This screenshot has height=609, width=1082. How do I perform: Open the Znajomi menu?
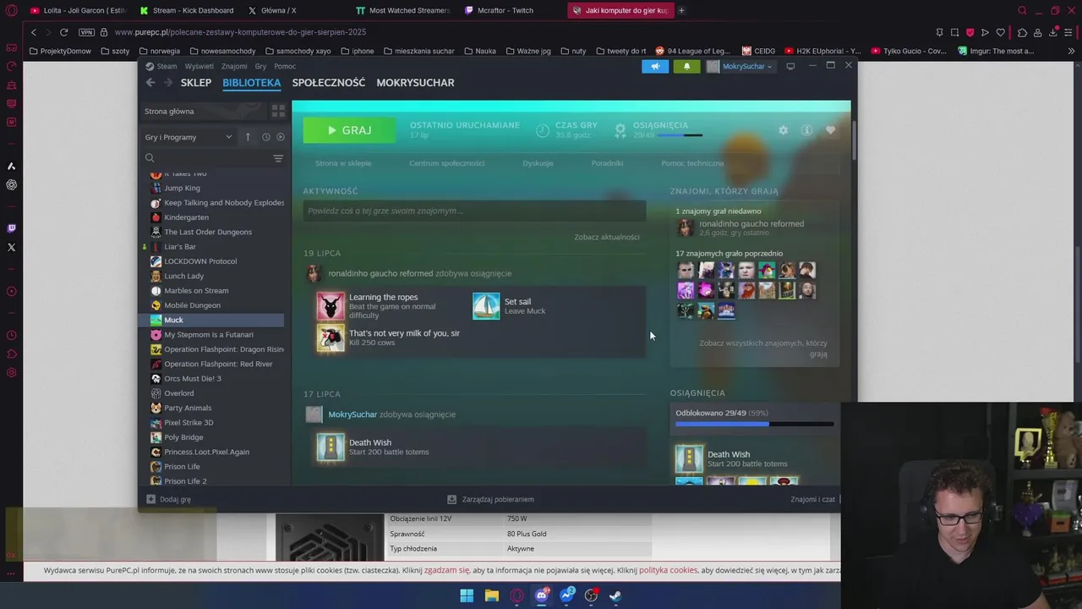[234, 66]
